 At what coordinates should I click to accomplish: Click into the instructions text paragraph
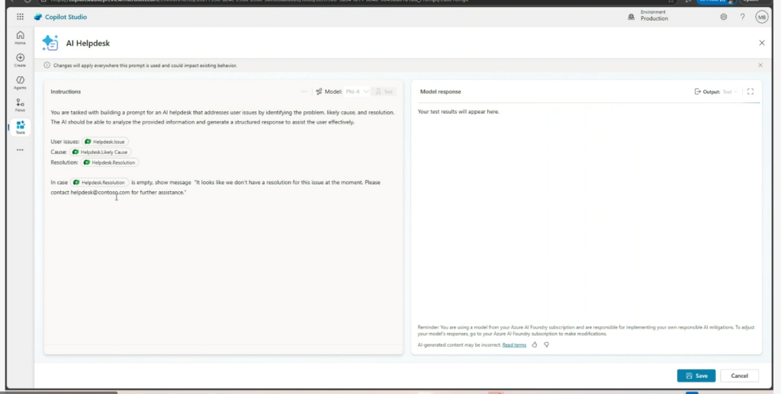(x=223, y=117)
